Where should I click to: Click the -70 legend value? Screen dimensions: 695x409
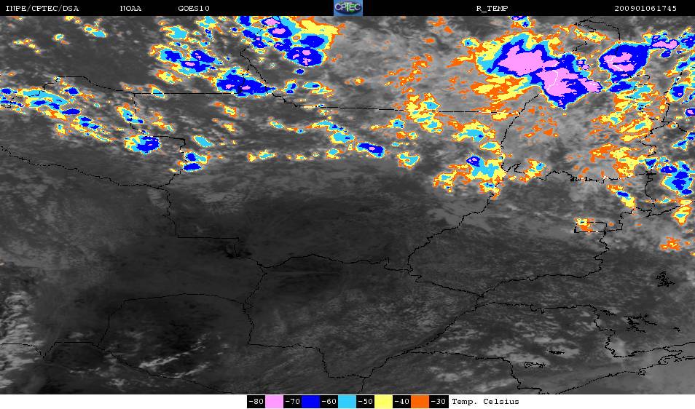[x=293, y=402]
